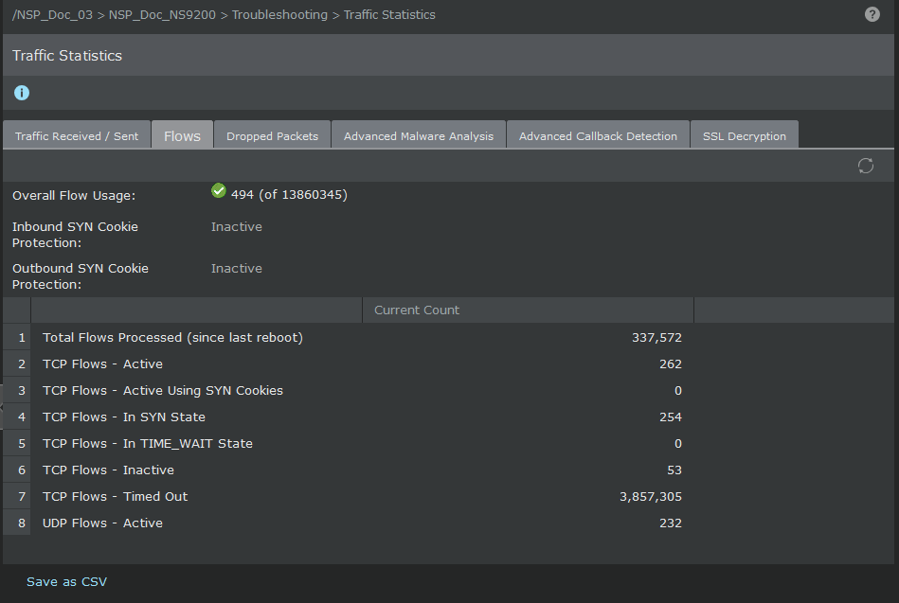Image resolution: width=899 pixels, height=603 pixels.
Task: Select the TCP Flows - Timed Out row
Action: [448, 496]
